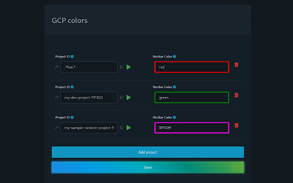
Task: Click the Project ID label above my-dev-project-191923
Action: click(x=62, y=87)
